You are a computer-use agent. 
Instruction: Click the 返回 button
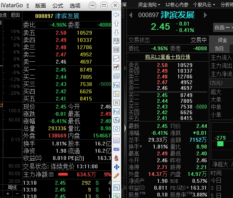pos(15,15)
